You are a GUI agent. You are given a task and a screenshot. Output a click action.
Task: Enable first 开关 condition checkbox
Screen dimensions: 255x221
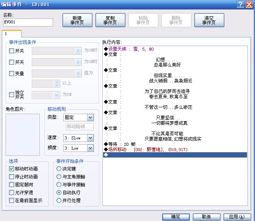coord(11,51)
